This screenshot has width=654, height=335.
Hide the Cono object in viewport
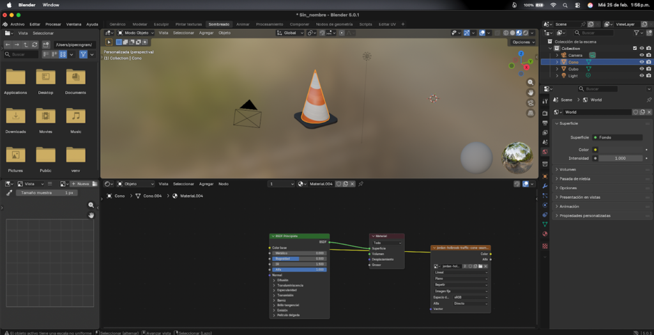click(x=642, y=62)
